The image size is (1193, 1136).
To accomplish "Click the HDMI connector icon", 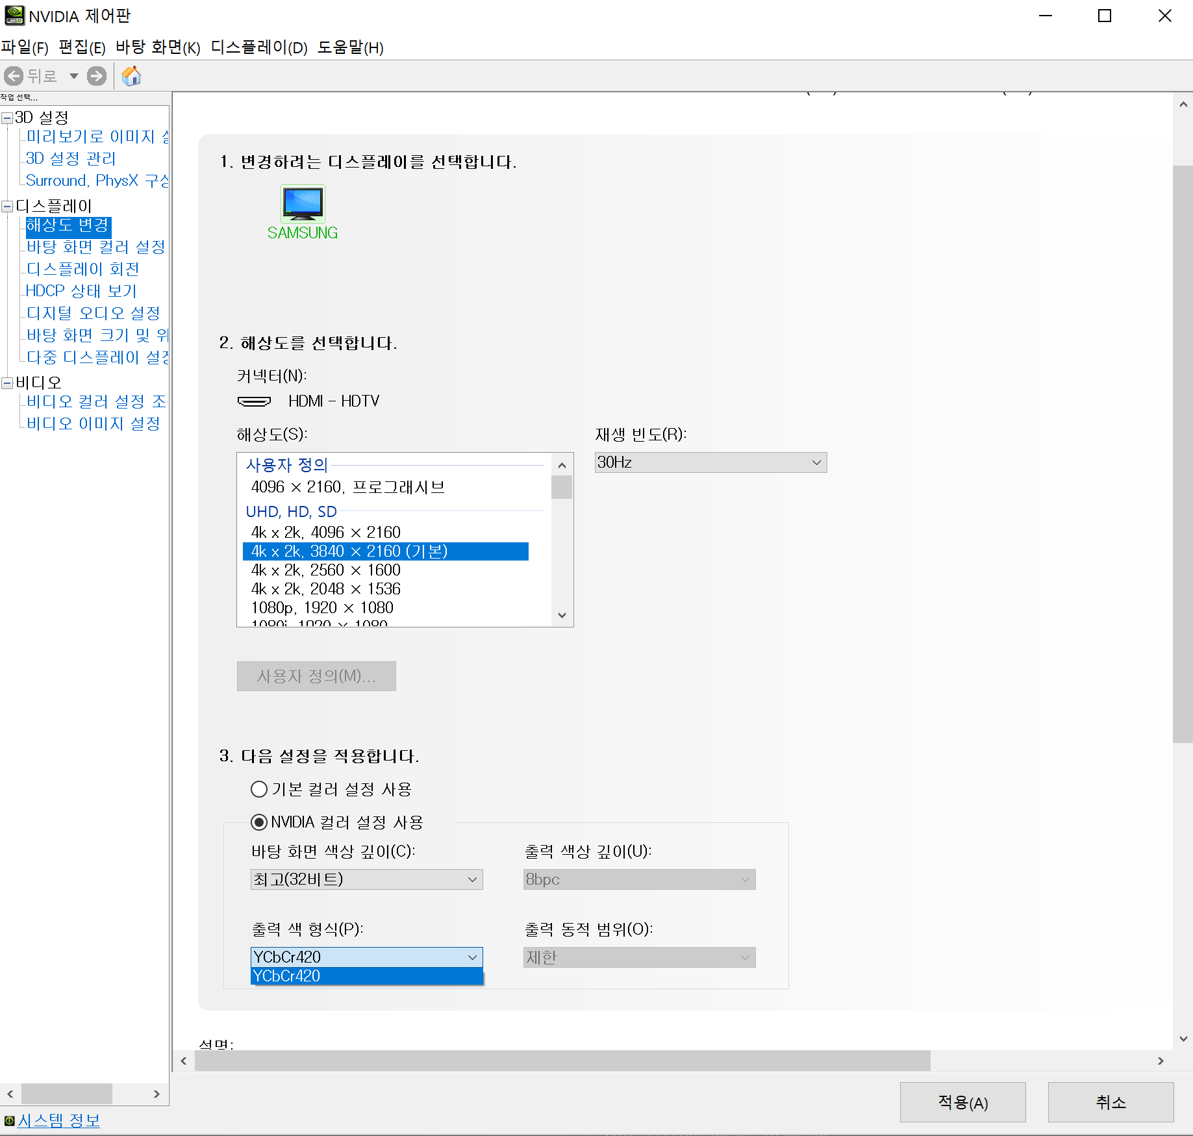I will [255, 401].
